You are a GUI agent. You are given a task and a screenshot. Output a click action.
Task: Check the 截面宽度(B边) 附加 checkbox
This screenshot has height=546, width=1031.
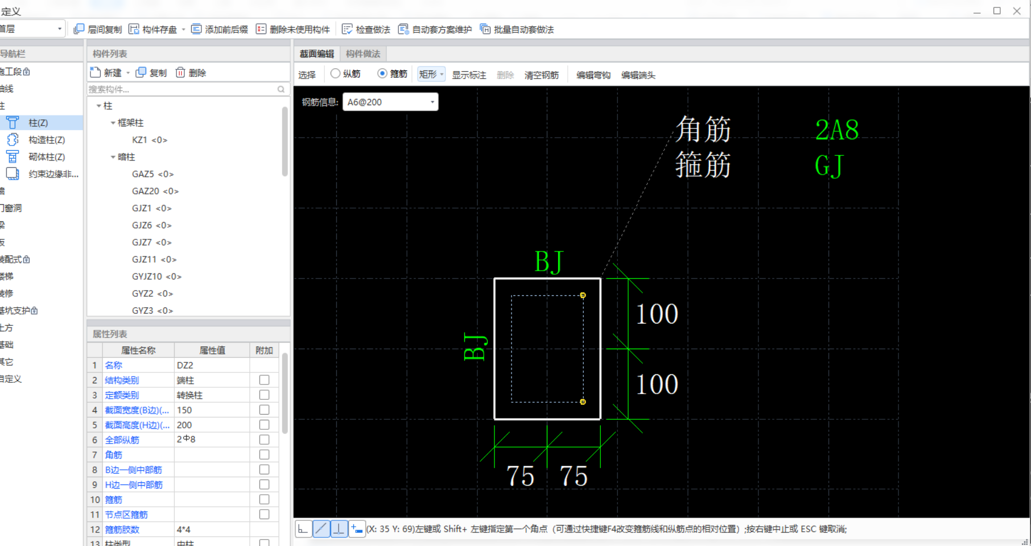(264, 409)
